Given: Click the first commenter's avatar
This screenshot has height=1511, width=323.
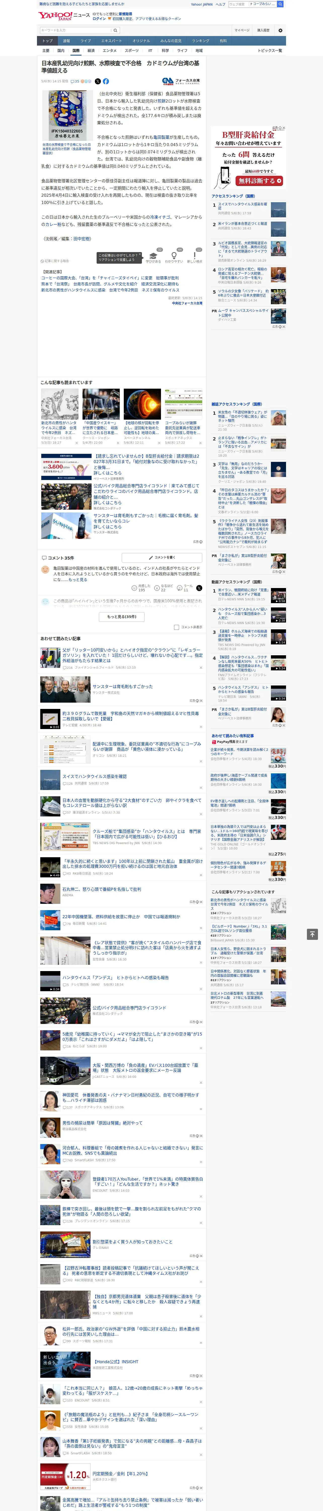Looking at the screenshot, I should coord(45,570).
